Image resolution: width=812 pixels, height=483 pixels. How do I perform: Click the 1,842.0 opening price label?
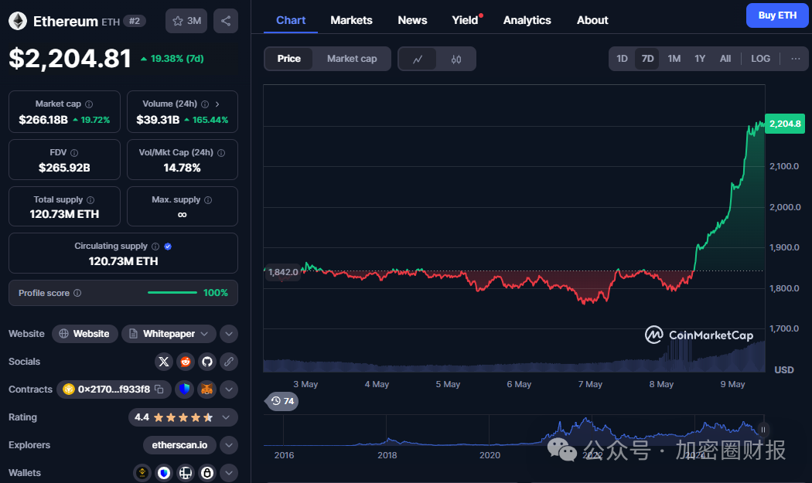coord(283,272)
